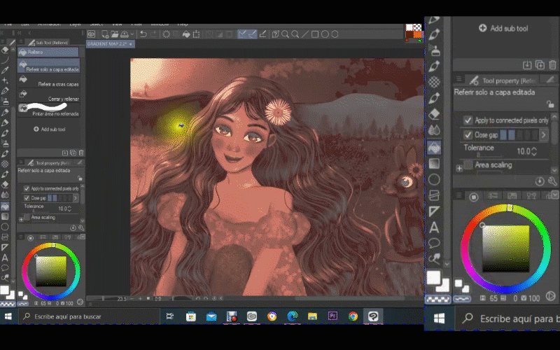Open Adobe Premiere Pro from the taskbar
Image resolution: width=560 pixels, height=350 pixels.
point(333,316)
